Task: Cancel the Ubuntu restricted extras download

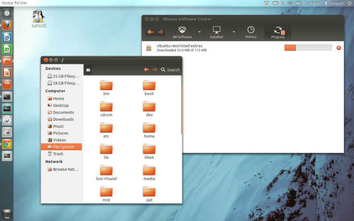Action: 338,48
